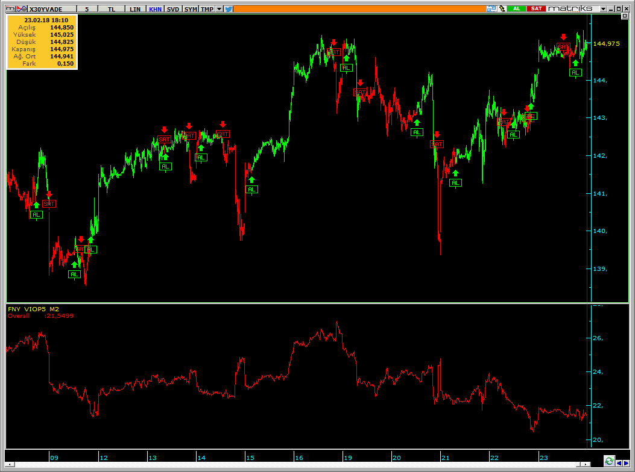Click the keyboard icon in the toolbar
Screen dimensions: 635x472
(x=10, y=9)
